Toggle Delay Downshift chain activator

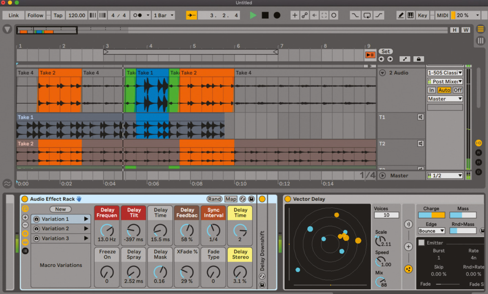pyautogui.click(x=262, y=199)
